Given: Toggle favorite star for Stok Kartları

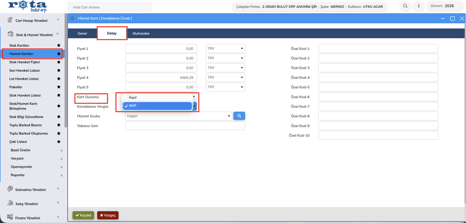Looking at the screenshot, I should [59, 45].
